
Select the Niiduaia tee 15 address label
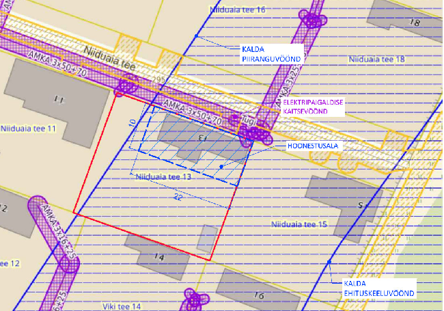(299, 224)
